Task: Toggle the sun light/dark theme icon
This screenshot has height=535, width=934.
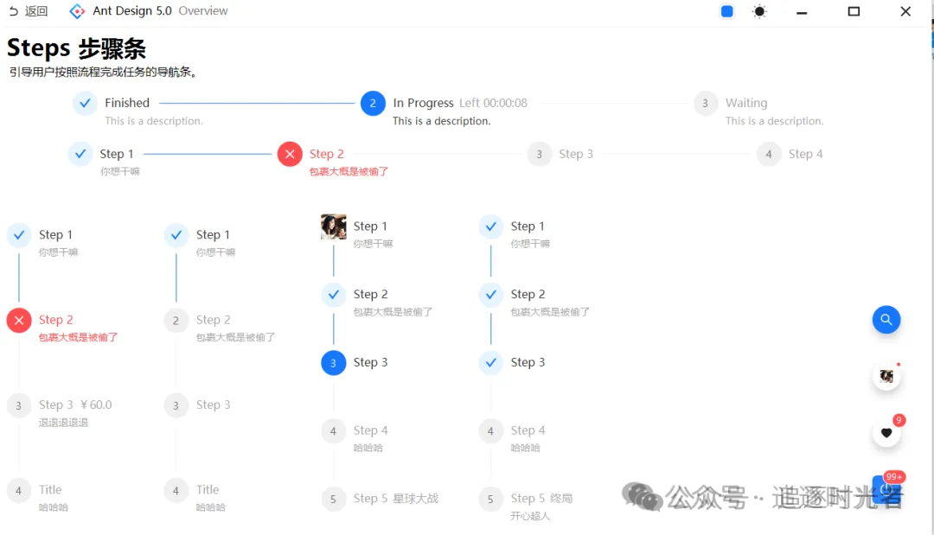Action: [759, 11]
